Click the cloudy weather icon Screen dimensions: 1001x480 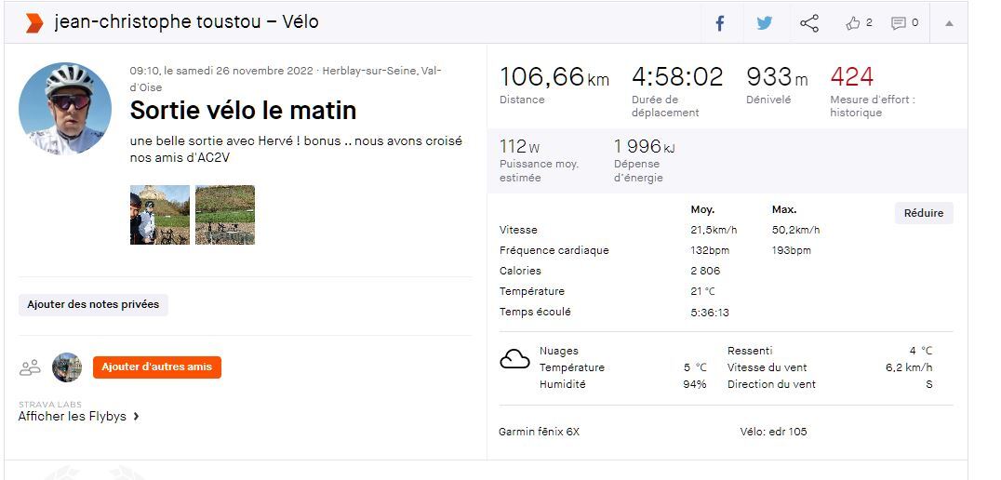(x=514, y=359)
